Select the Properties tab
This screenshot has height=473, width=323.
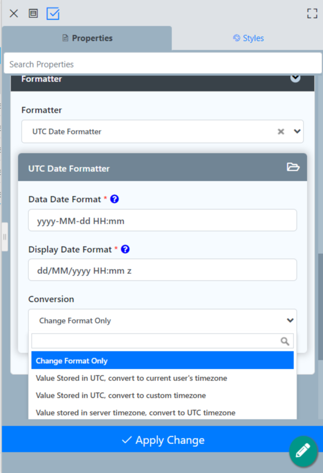click(87, 38)
